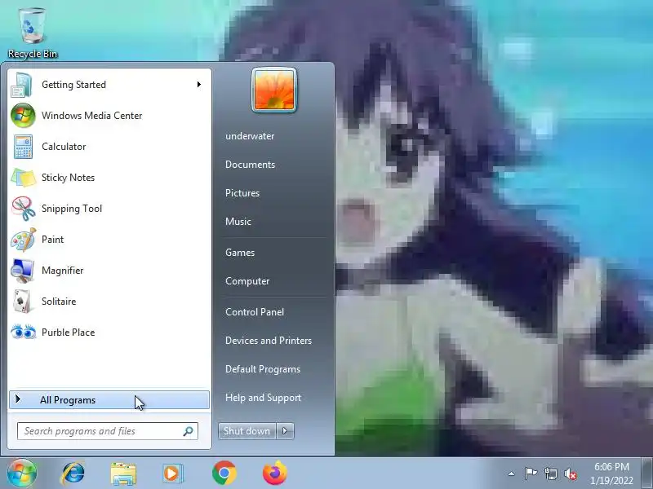Click the 'Purble Place' label
Image resolution: width=653 pixels, height=489 pixels.
coord(69,333)
